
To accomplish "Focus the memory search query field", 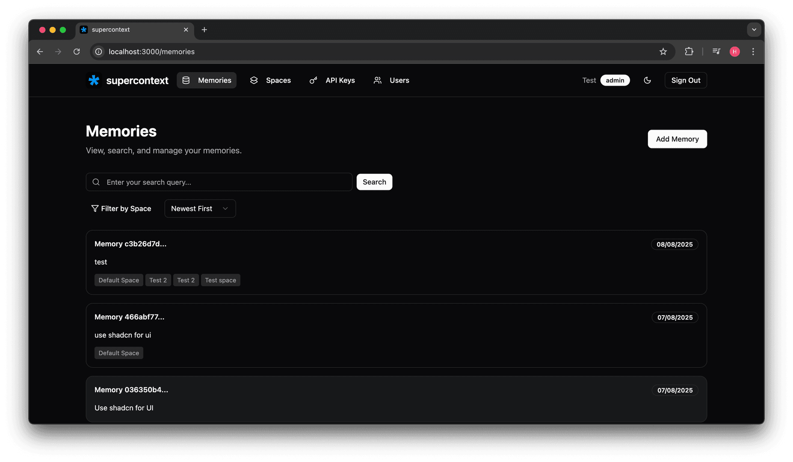I will tap(227, 182).
